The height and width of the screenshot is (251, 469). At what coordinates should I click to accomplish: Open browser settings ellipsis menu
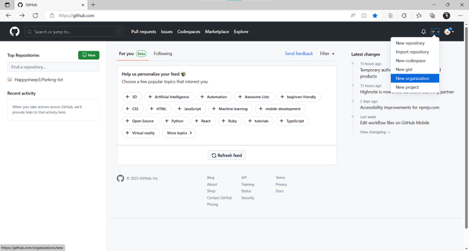coord(460,16)
